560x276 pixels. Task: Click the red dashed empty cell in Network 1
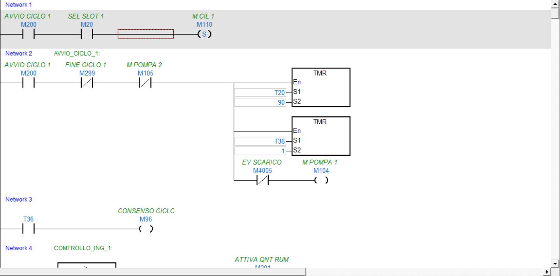tap(146, 34)
